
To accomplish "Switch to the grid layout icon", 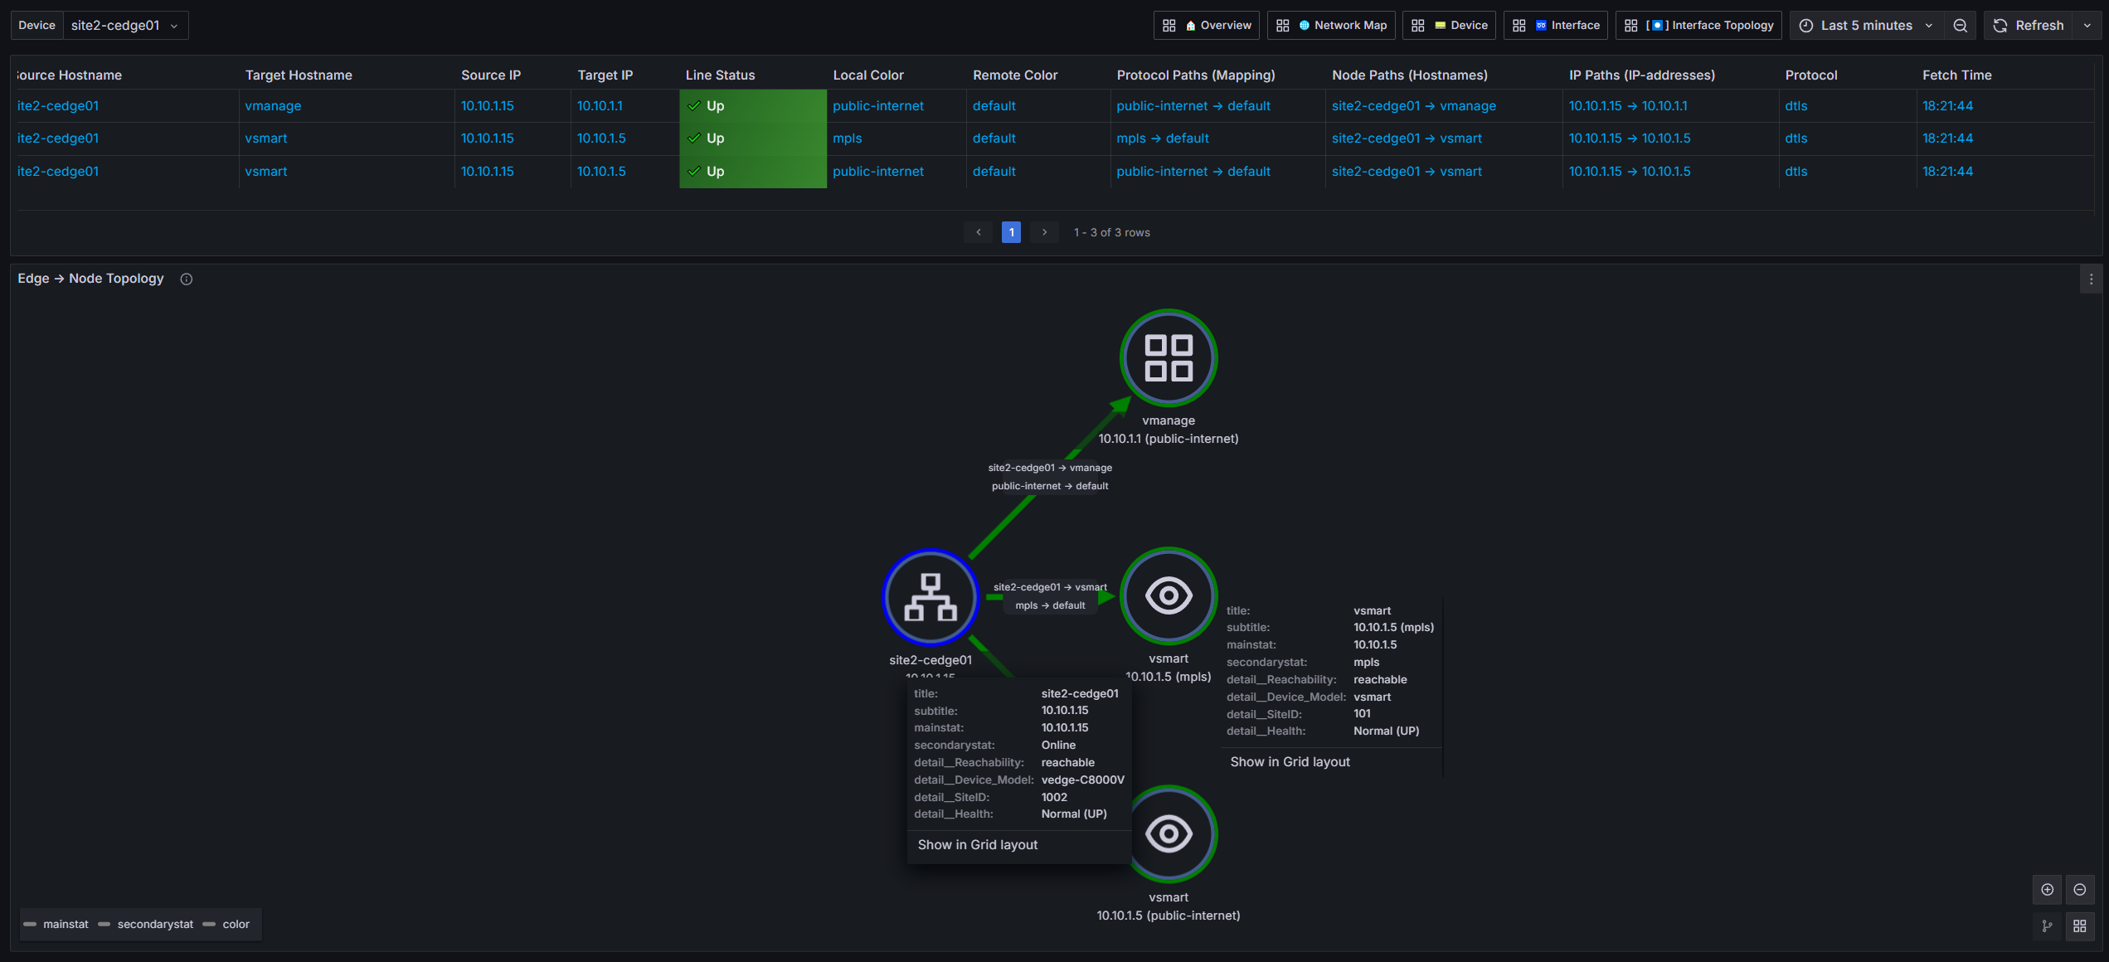I will [2080, 926].
